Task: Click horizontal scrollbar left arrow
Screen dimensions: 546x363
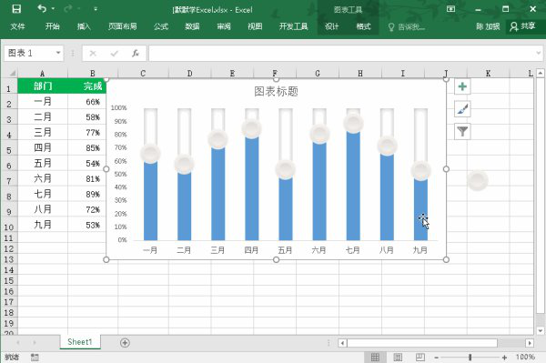Action: [x=342, y=343]
